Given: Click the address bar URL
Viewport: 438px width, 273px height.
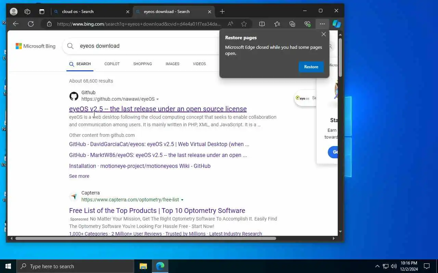Looking at the screenshot, I should pyautogui.click(x=139, y=24).
